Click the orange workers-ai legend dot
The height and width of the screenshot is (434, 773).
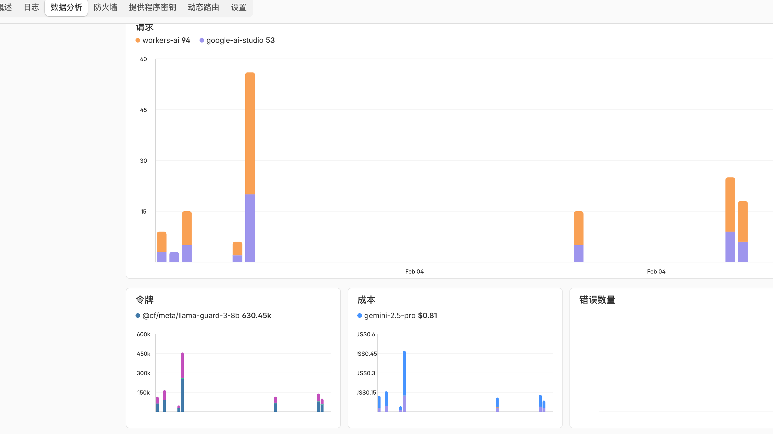(138, 40)
